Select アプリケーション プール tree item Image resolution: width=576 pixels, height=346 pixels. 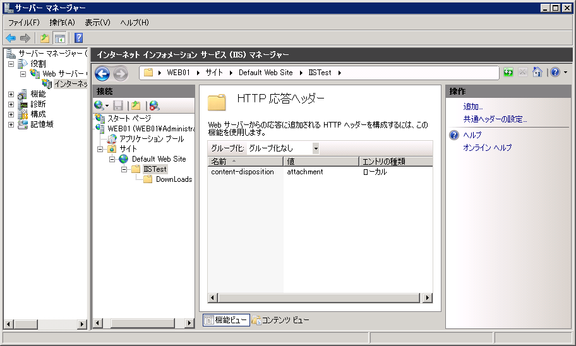coord(152,139)
